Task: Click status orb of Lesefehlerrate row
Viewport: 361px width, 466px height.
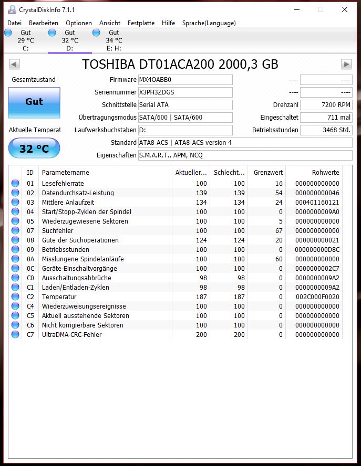Action: [15, 183]
